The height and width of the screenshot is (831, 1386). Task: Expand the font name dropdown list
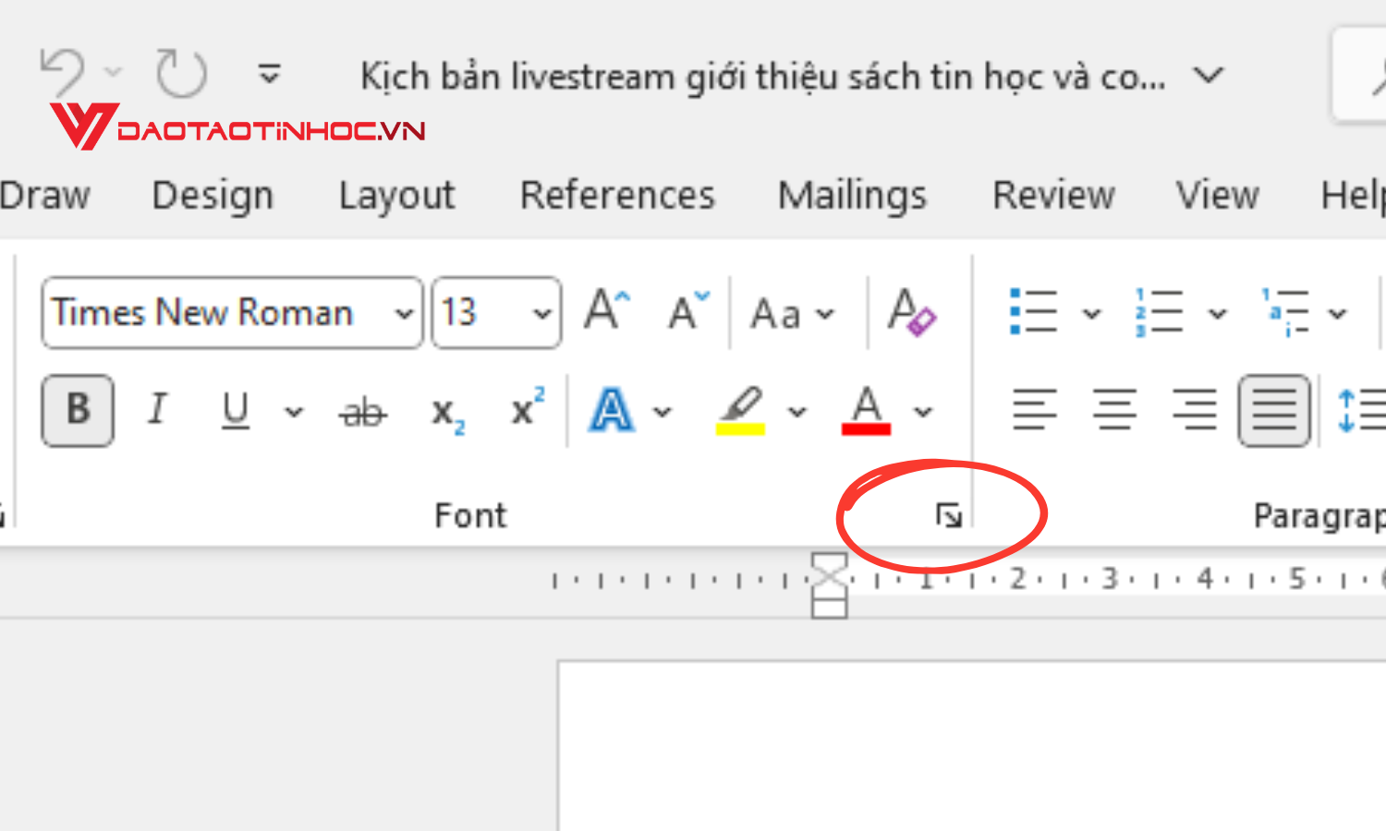pos(404,313)
